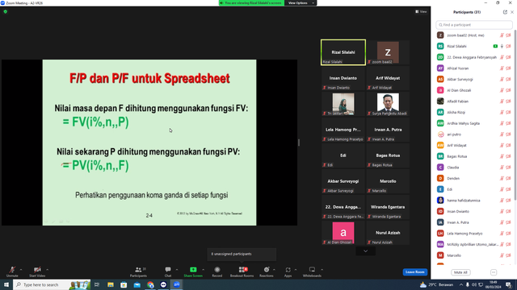Toggle mic of Afrizal Yusran
This screenshot has width=517, height=290.
pyautogui.click(x=502, y=68)
